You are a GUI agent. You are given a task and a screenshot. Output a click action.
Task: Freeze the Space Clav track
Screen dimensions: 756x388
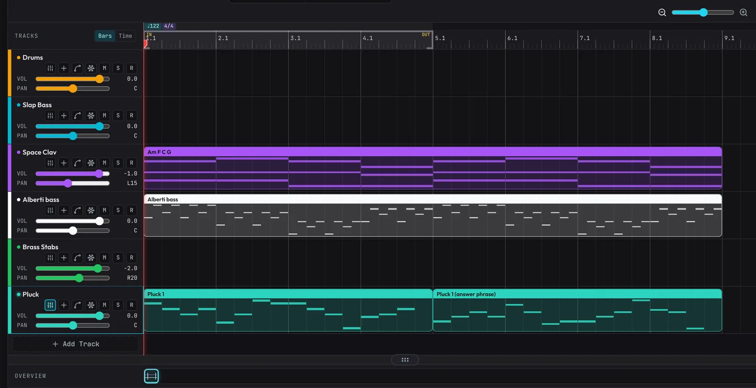pos(91,163)
